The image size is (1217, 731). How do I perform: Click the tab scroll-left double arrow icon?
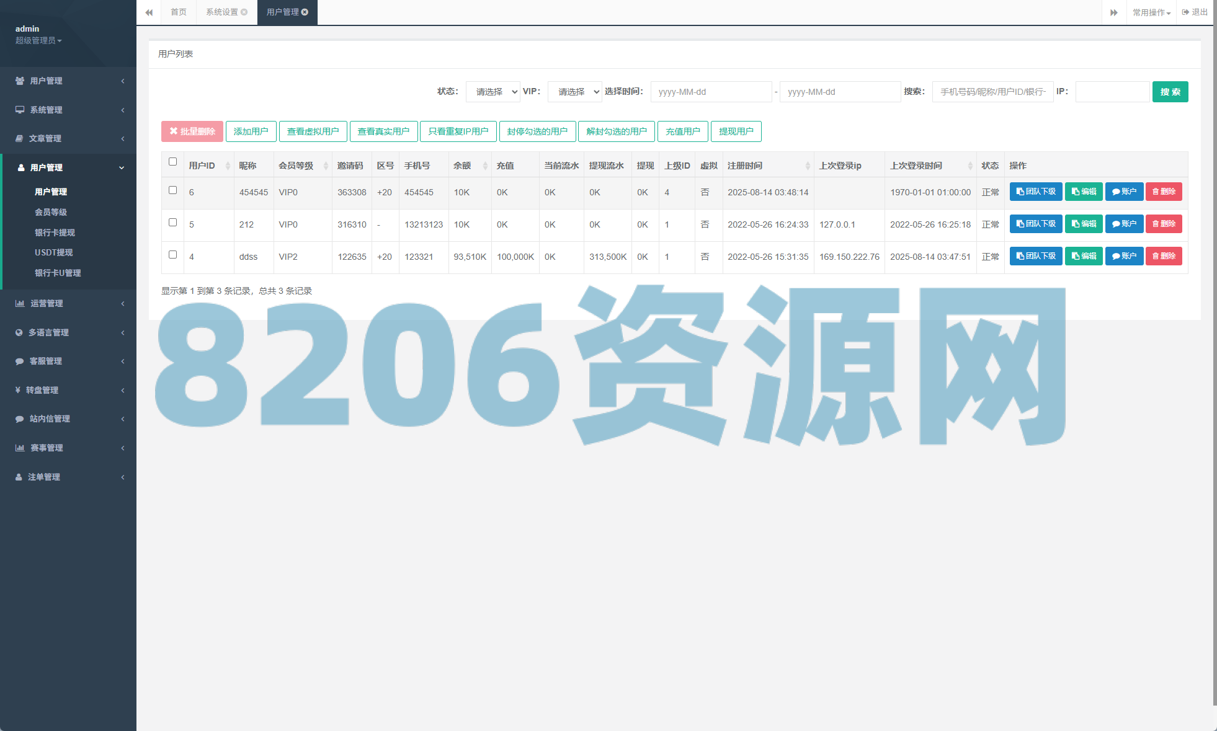149,12
